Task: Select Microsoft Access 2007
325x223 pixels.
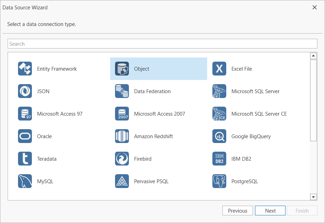Action: click(x=159, y=114)
